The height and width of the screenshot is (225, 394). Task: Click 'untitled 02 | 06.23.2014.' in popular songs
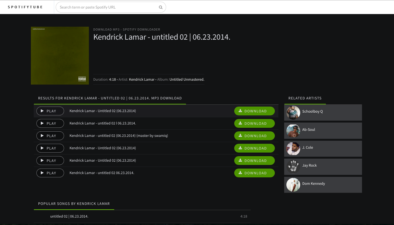(69, 216)
